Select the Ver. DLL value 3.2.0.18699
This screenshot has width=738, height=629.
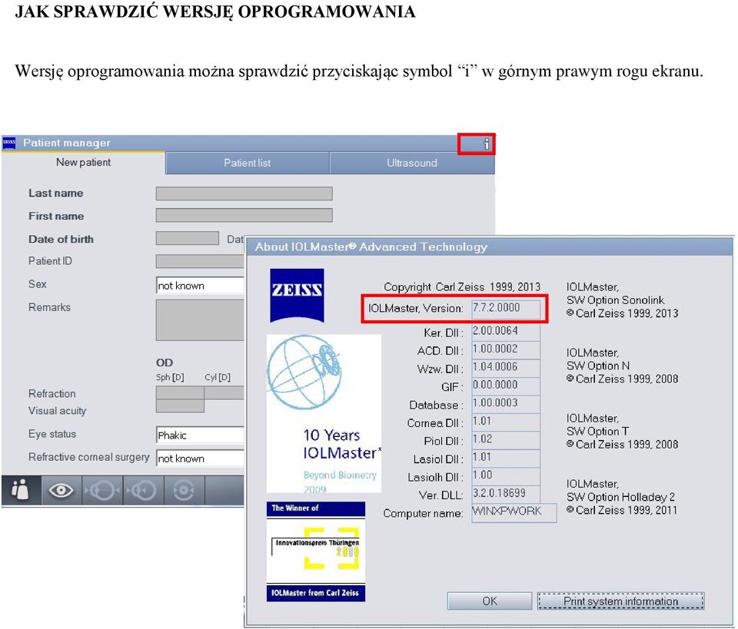(506, 493)
